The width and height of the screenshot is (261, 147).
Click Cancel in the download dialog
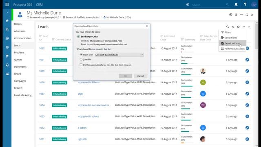coord(140,76)
